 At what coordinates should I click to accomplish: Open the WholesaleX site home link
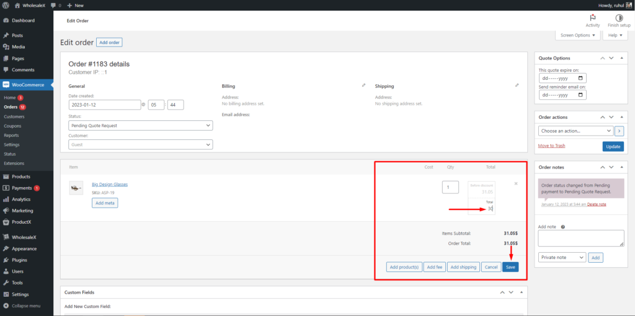[x=30, y=6]
